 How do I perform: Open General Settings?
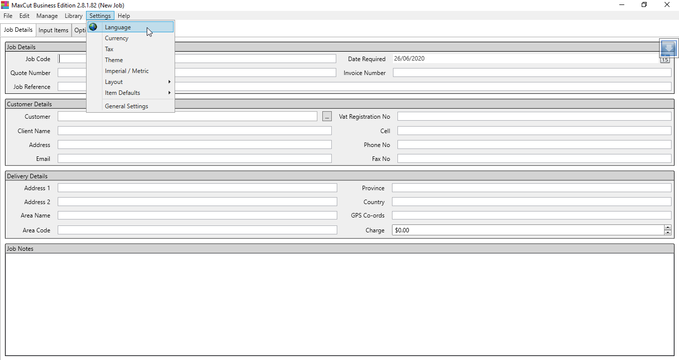(x=130, y=106)
